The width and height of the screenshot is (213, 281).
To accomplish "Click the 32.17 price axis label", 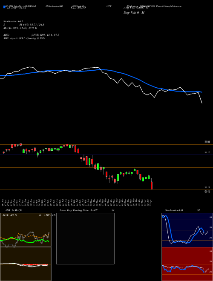I will click(207, 152).
